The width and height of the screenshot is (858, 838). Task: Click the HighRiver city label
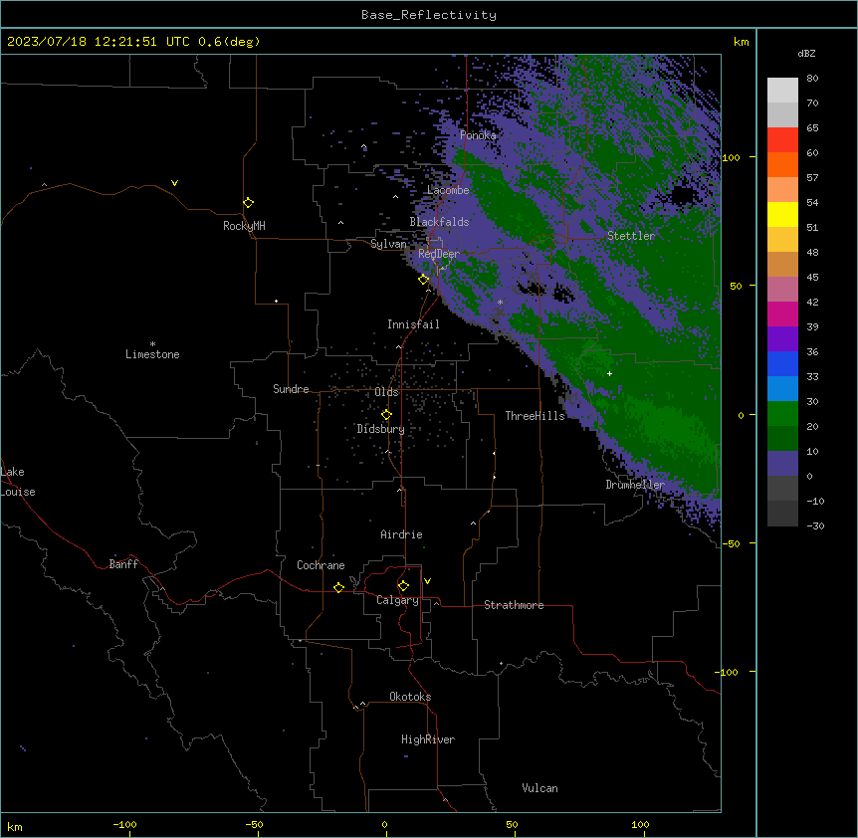[x=428, y=739]
